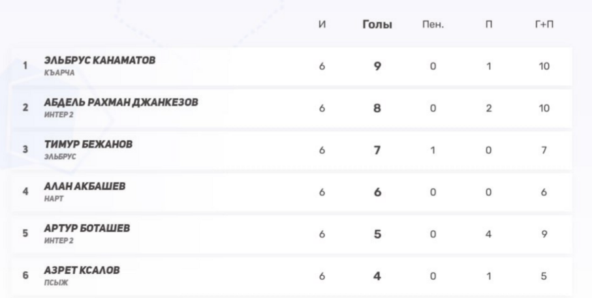Viewport: 592px width, 298px height.
Task: Open Эльбрус team under Тимур Бежанов
Action: coord(57,156)
